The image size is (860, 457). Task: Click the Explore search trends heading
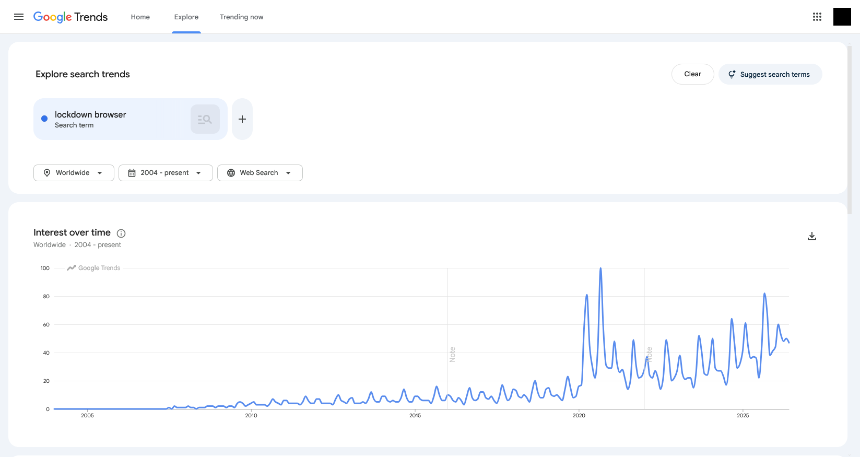coord(83,74)
